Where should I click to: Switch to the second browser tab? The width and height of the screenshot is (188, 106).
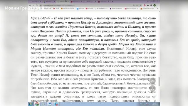pyautogui.click(x=49, y=2)
